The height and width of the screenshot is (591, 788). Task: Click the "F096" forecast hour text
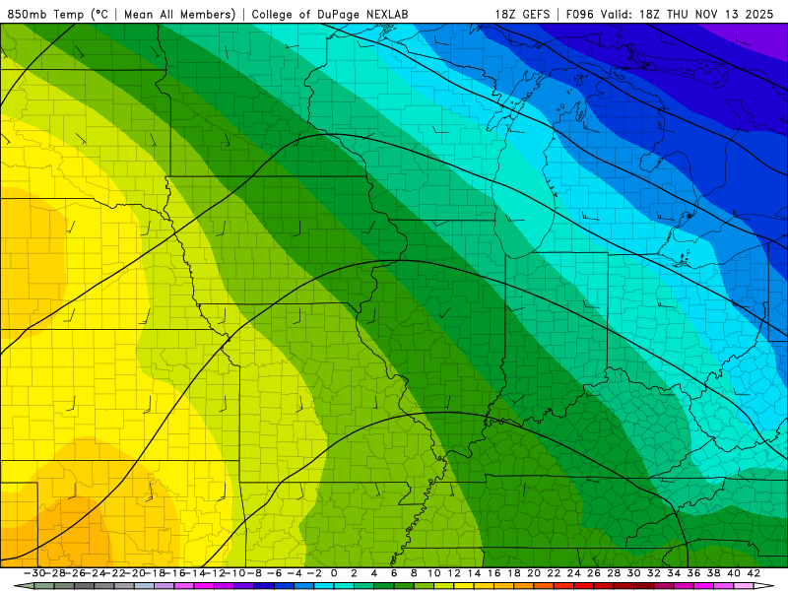click(579, 14)
